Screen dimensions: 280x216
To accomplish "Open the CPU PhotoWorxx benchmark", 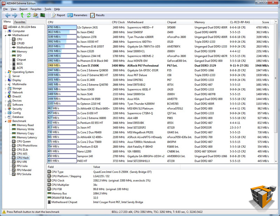I will [27, 146].
